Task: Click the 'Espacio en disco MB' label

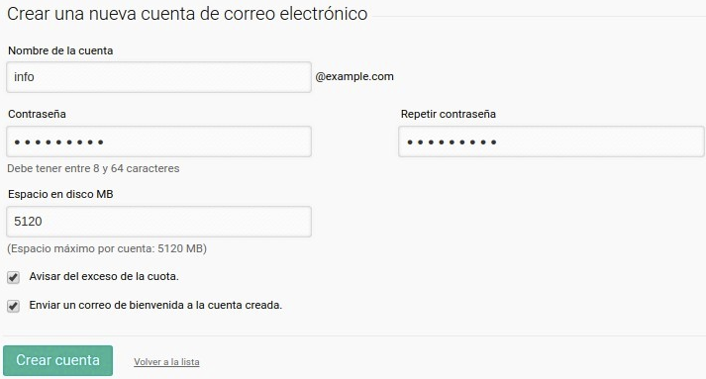Action: [60, 194]
